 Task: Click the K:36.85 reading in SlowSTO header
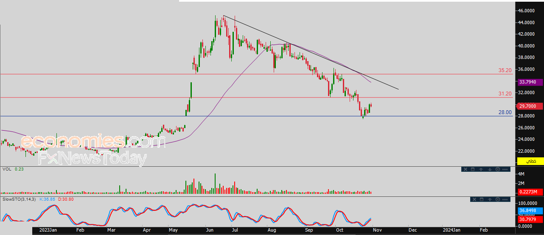(47, 199)
